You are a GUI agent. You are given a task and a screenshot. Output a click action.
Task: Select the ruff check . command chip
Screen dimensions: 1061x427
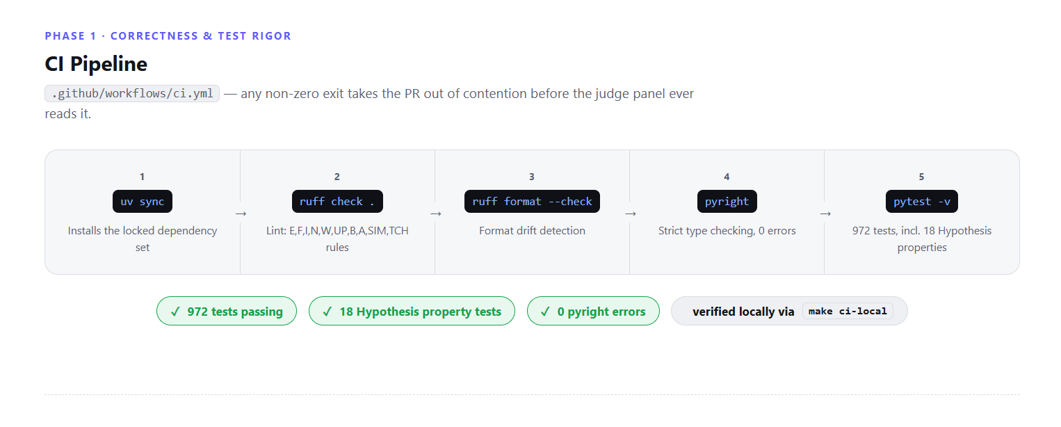tap(337, 202)
